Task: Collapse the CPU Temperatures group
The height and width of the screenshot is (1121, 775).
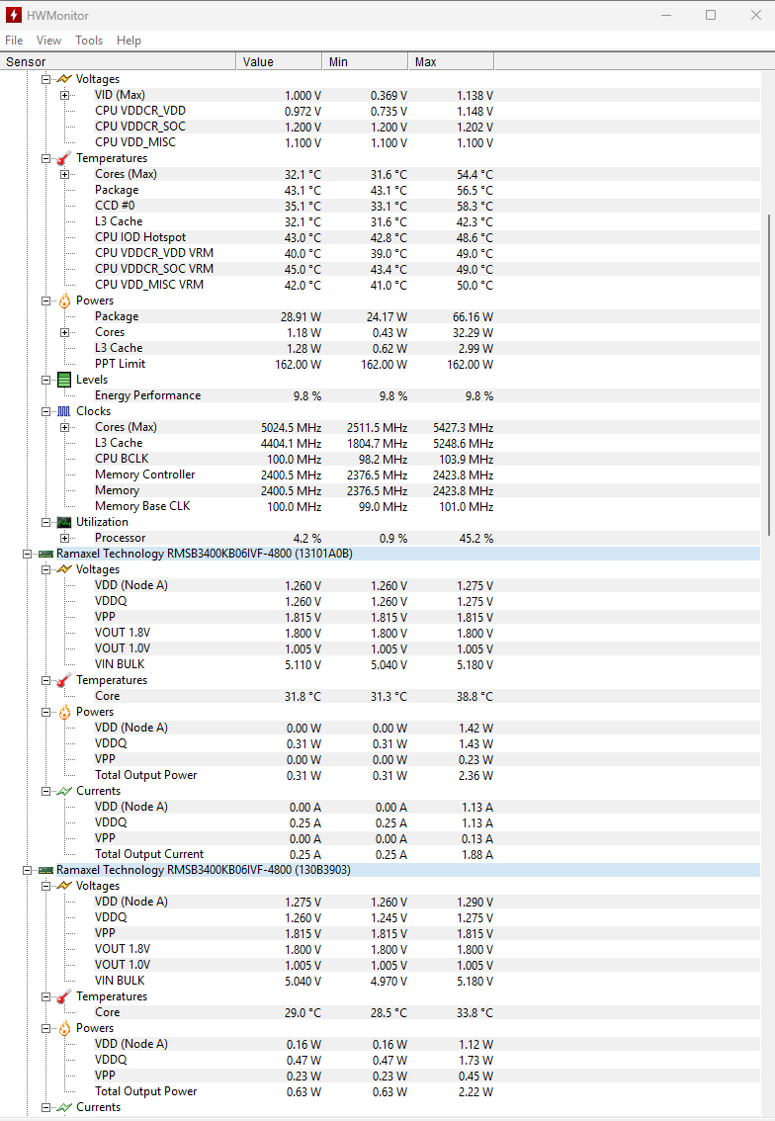Action: (45, 158)
